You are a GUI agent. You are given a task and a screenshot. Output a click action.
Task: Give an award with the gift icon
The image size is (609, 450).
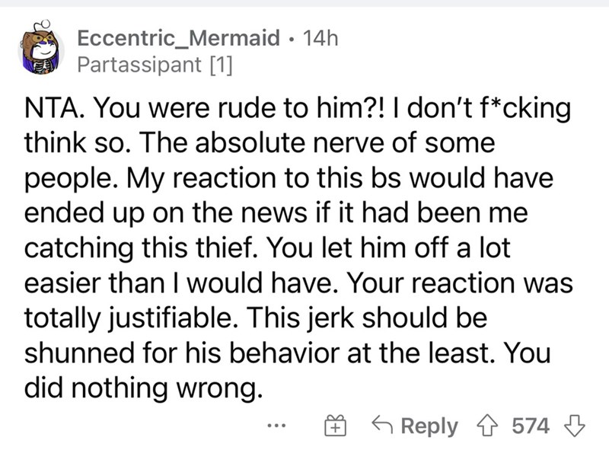[x=335, y=425]
